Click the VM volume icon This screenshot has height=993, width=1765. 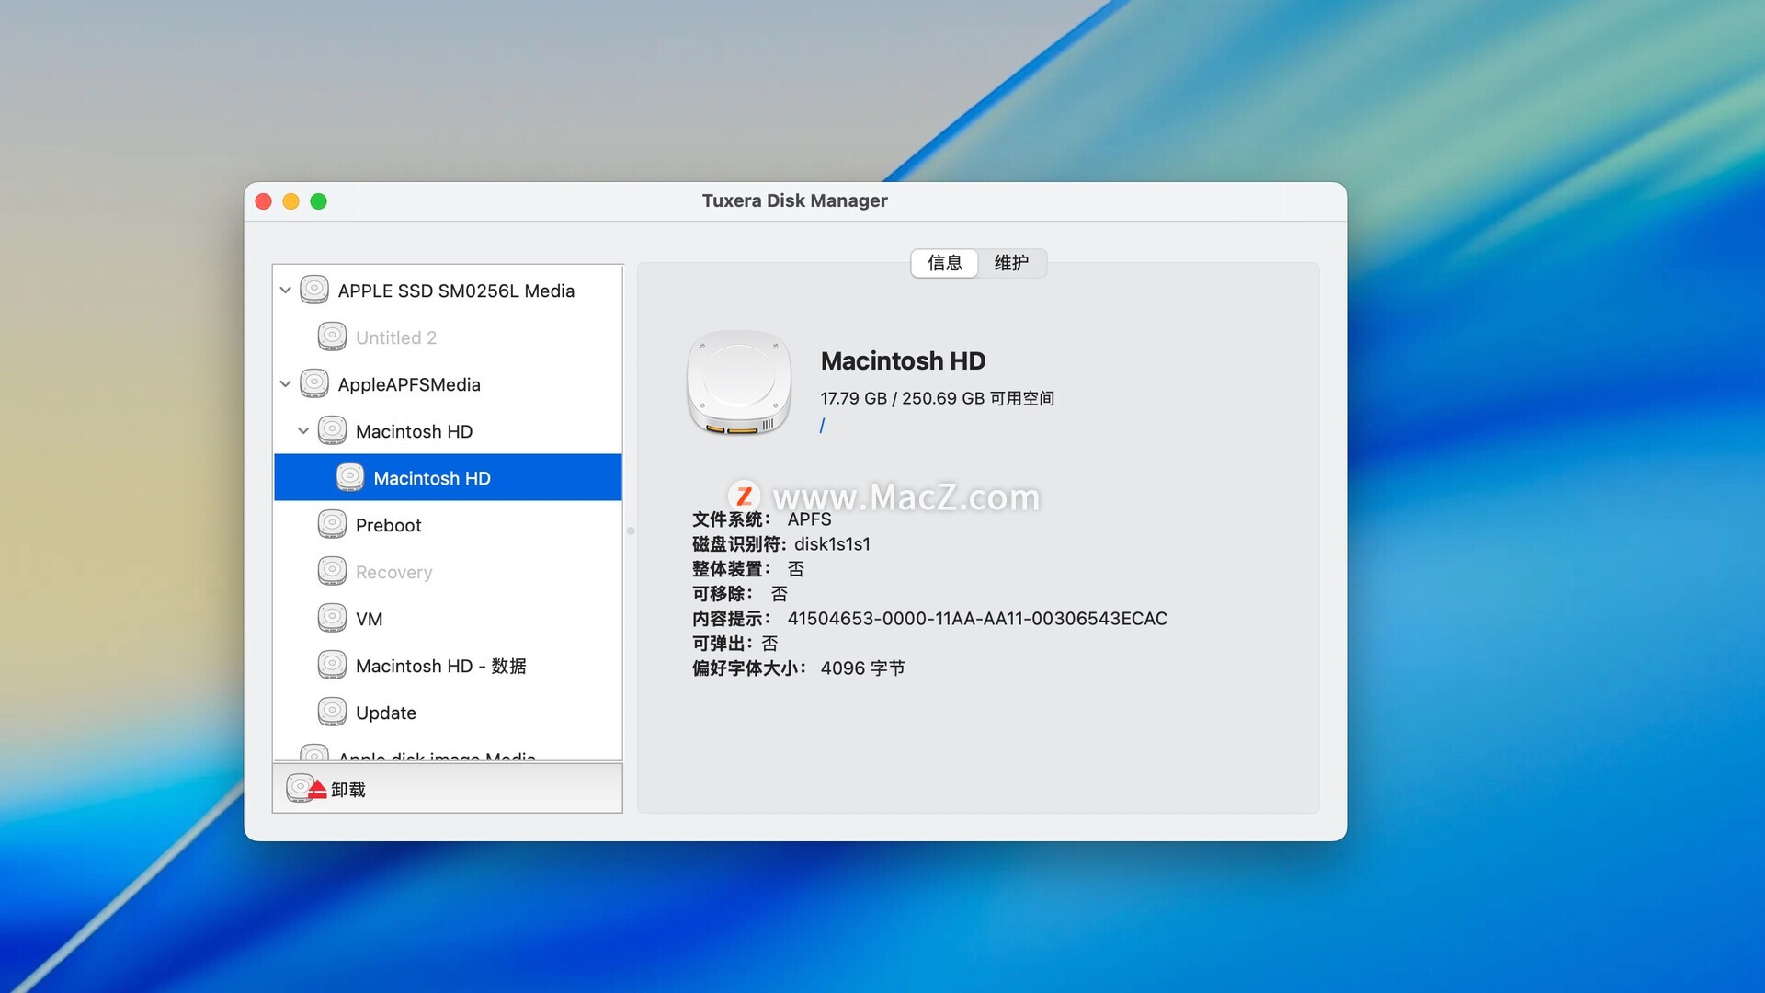pos(332,618)
